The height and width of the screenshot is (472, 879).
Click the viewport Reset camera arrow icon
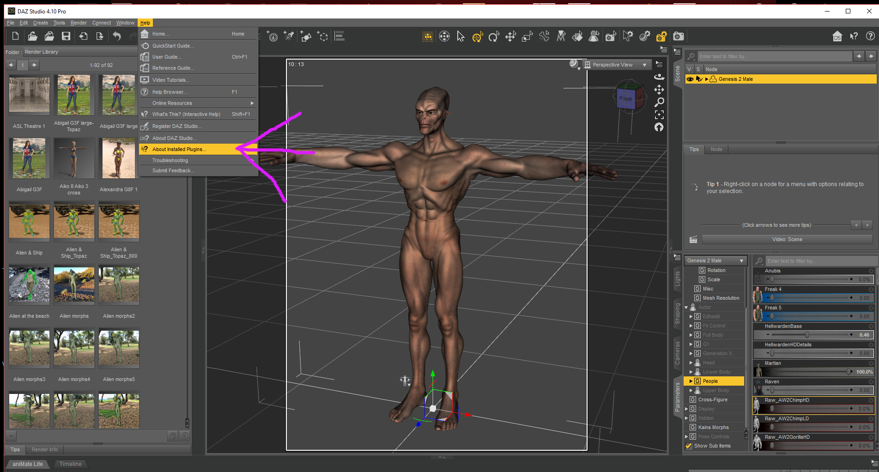tap(659, 127)
